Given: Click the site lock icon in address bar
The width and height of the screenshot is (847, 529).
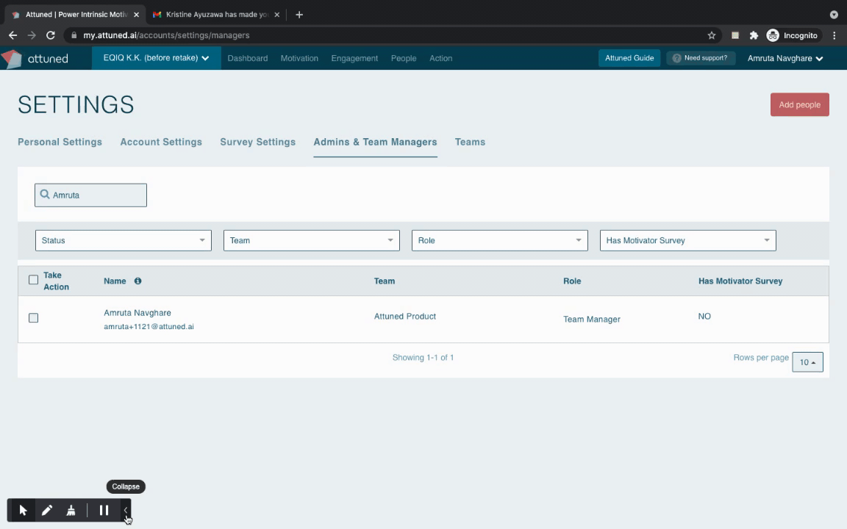Looking at the screenshot, I should click(74, 35).
